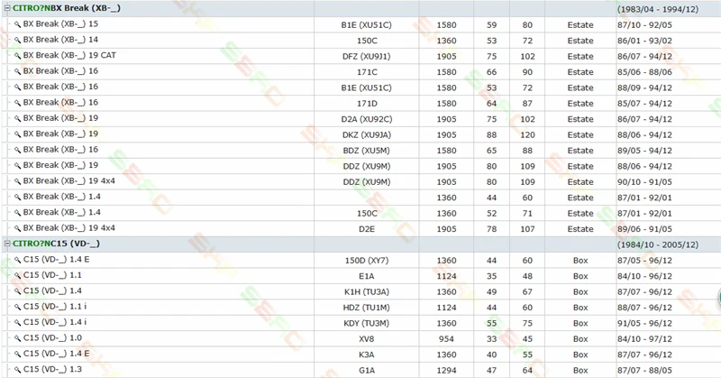Click the horsepower value '120'
The image size is (721, 378).
point(527,135)
